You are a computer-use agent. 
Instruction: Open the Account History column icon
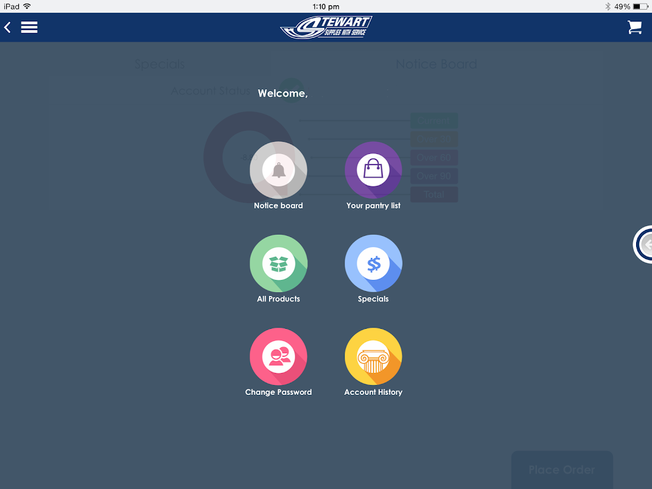373,356
